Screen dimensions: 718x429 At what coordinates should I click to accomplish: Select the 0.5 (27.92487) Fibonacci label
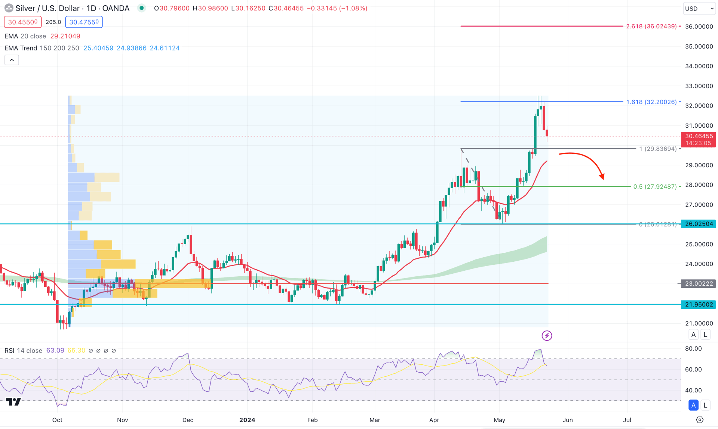pyautogui.click(x=654, y=187)
